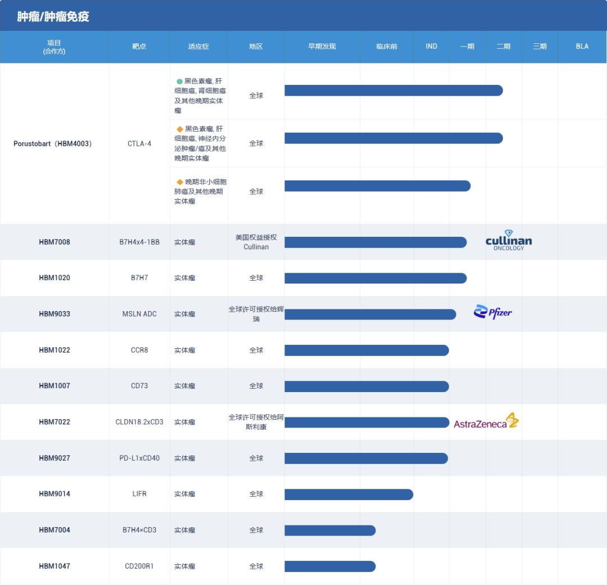Click the 全球 region in the HBM1047 row

coord(256,566)
